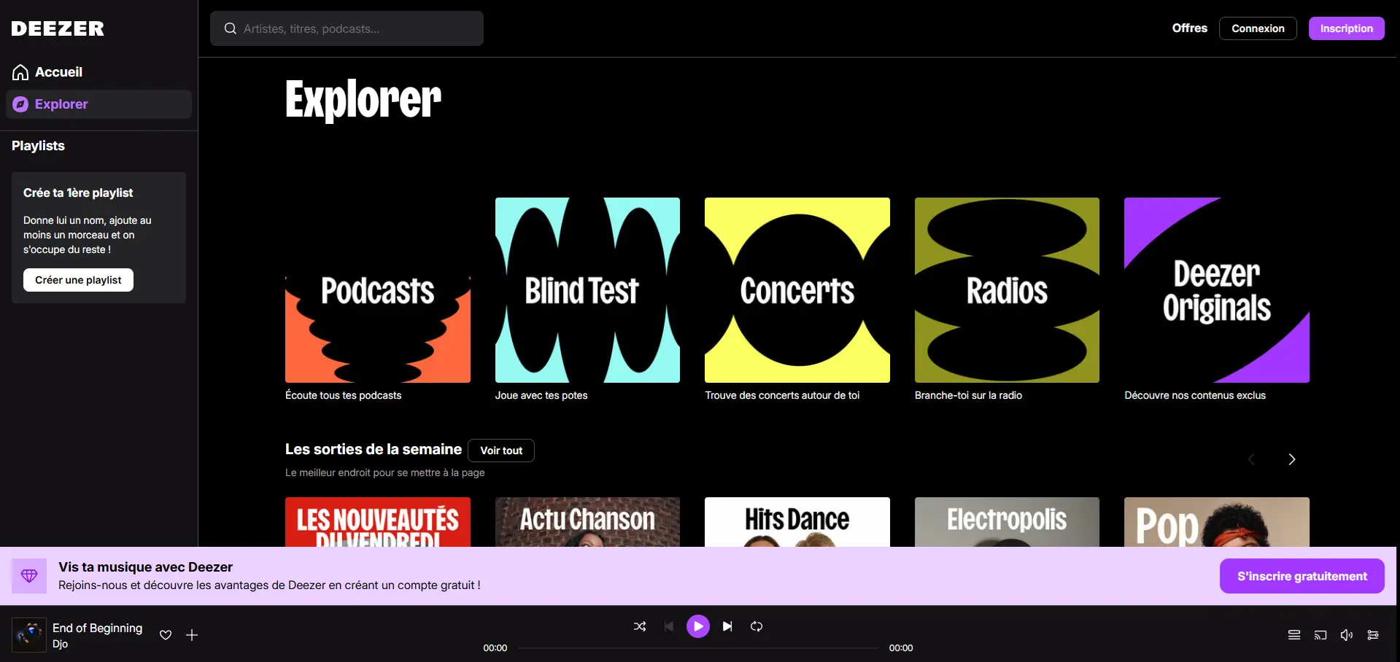Select Playlists in the sidebar
Viewport: 1400px width, 662px height.
[38, 146]
